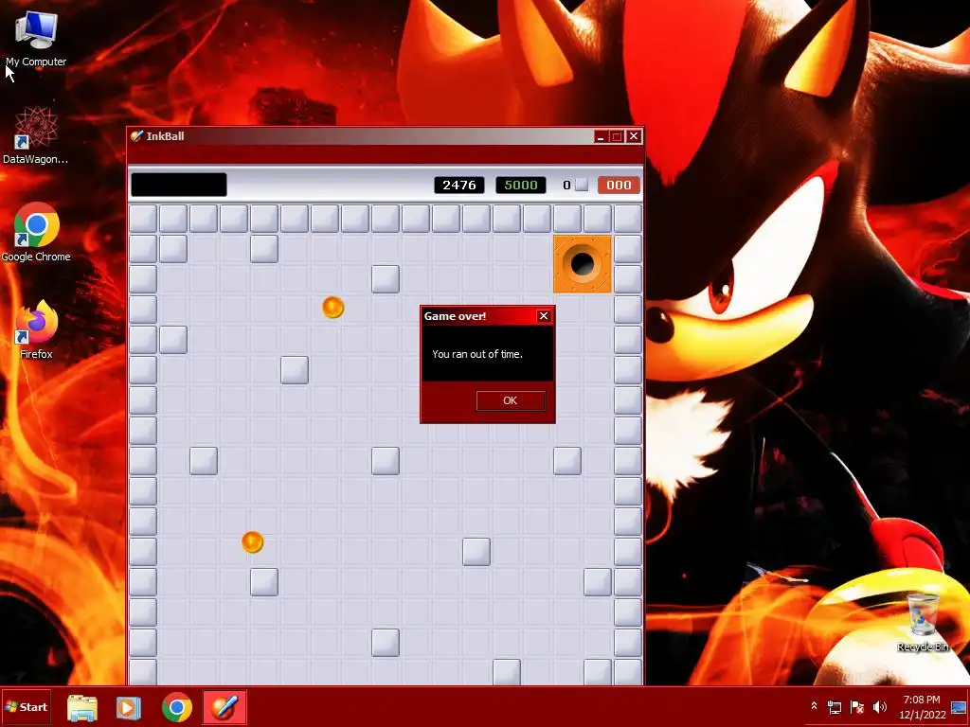This screenshot has height=727, width=970.
Task: Open the DataWagon shortcut on the desktop
Action: [x=36, y=134]
